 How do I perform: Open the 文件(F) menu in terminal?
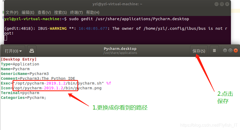click(12, 12)
